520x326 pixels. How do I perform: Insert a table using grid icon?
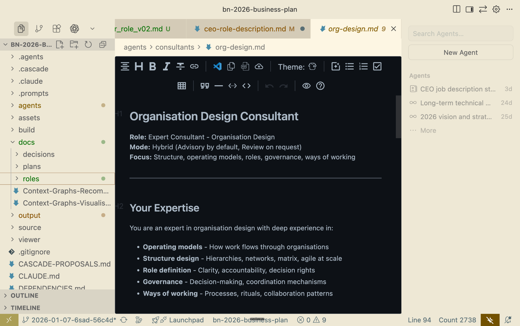(x=182, y=86)
